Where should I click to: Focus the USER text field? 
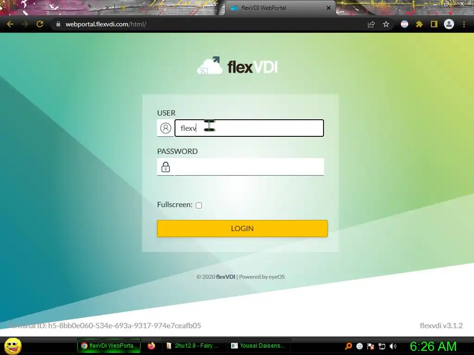pos(249,128)
